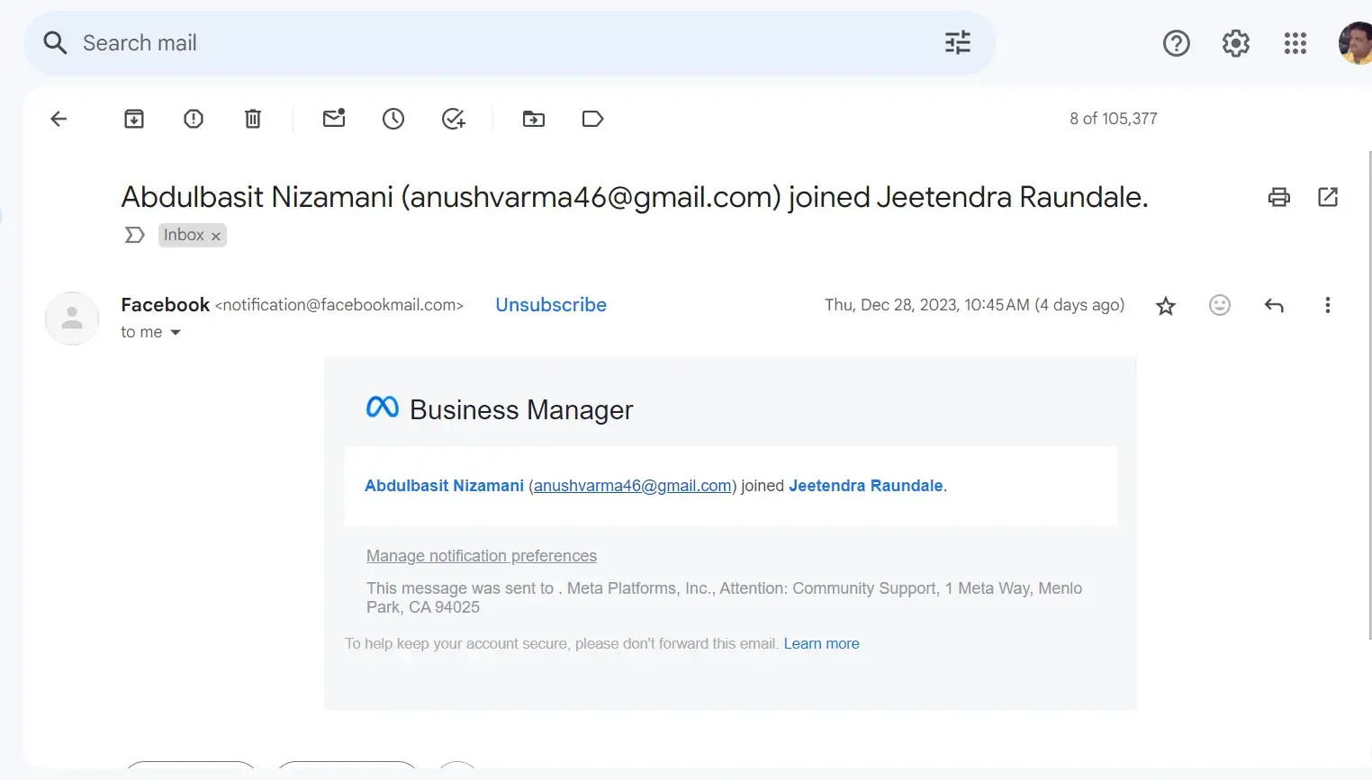Click the notification@facebookmail.com sender address
The width and height of the screenshot is (1372, 780).
coord(339,305)
